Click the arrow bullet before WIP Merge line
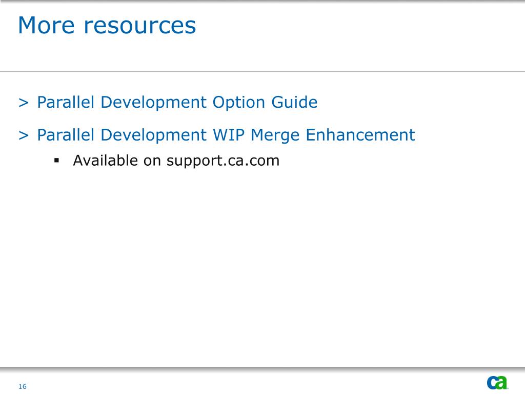The image size is (525, 394). pyautogui.click(x=24, y=135)
